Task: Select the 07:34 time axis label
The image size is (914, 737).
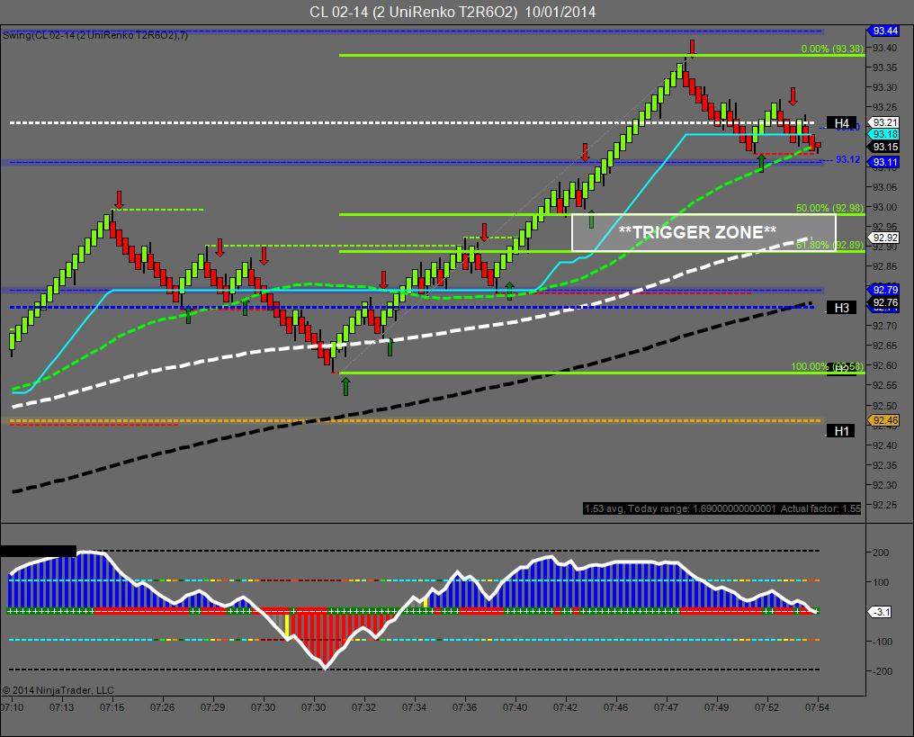Action: 415,707
